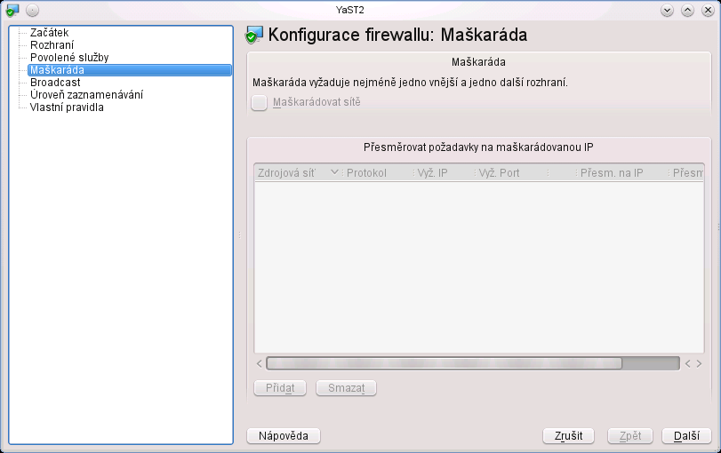Open Nápověda help
This screenshot has width=721, height=453.
click(284, 436)
